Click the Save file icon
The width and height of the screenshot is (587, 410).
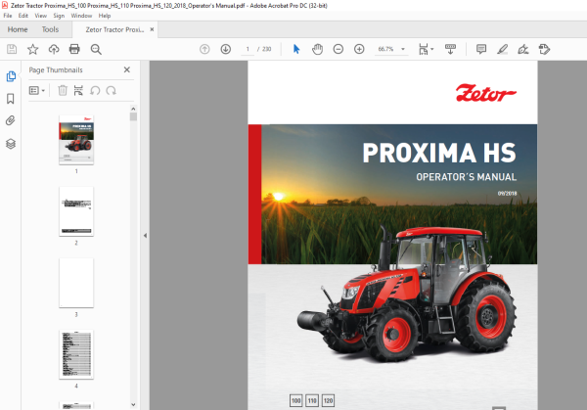click(12, 49)
